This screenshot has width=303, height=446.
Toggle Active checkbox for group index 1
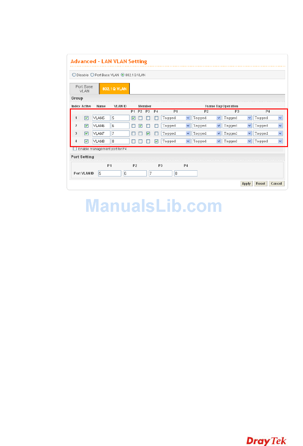pyautogui.click(x=86, y=118)
